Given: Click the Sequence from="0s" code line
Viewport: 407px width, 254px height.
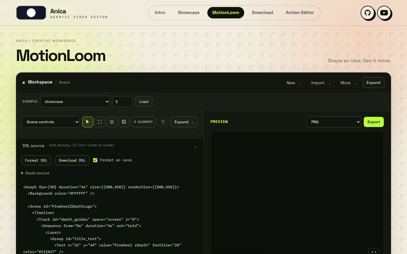Looking at the screenshot, I should click(91, 226).
